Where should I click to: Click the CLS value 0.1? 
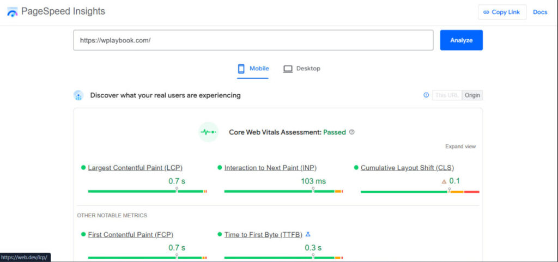[x=454, y=181]
